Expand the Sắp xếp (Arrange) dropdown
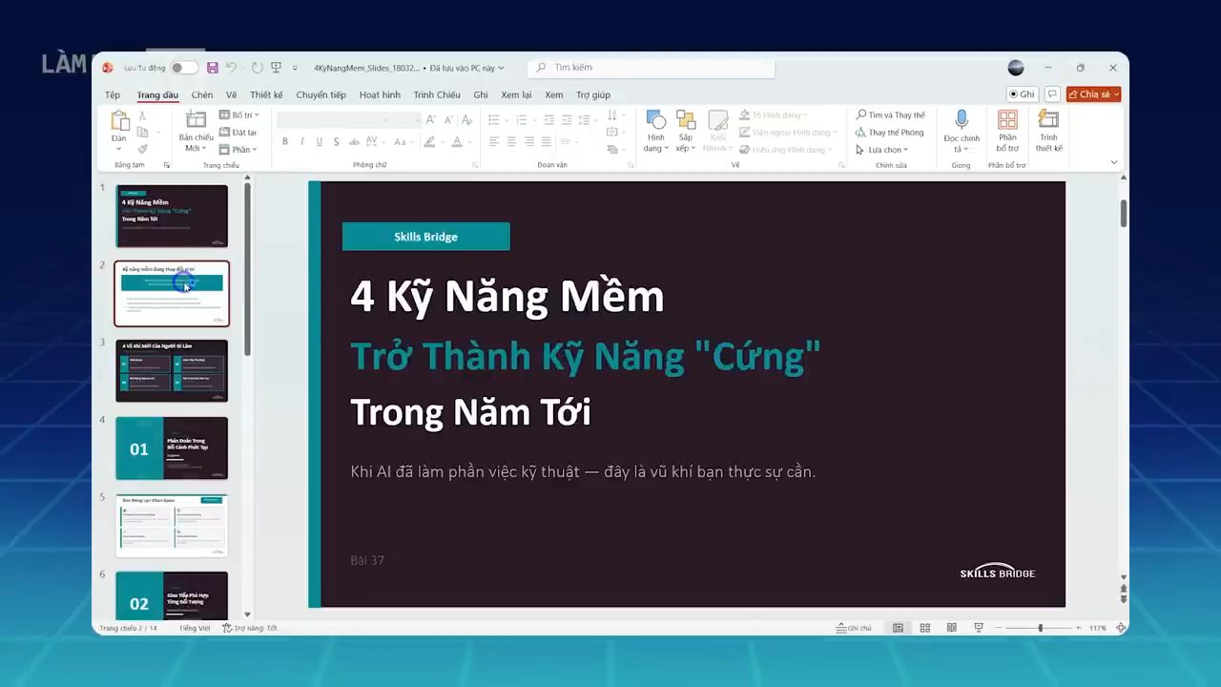The image size is (1221, 687). click(x=686, y=132)
